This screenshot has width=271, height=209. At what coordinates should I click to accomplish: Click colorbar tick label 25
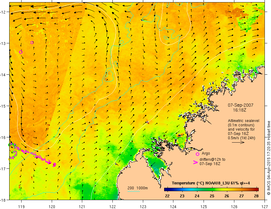pyautogui.click(x=212, y=196)
